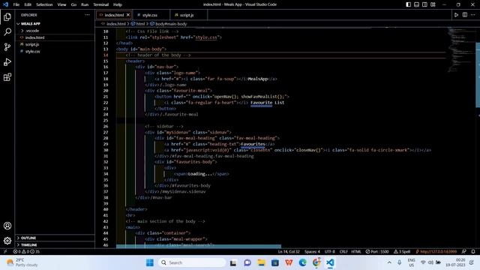
Task: Open Microsoft Store from taskbar
Action: 275,262
